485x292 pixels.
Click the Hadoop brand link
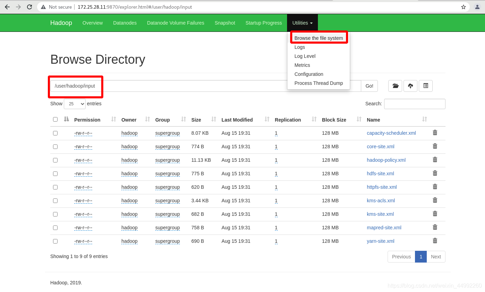61,23
